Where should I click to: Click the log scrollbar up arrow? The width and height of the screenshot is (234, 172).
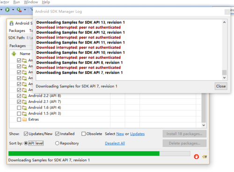pyautogui.click(x=224, y=22)
